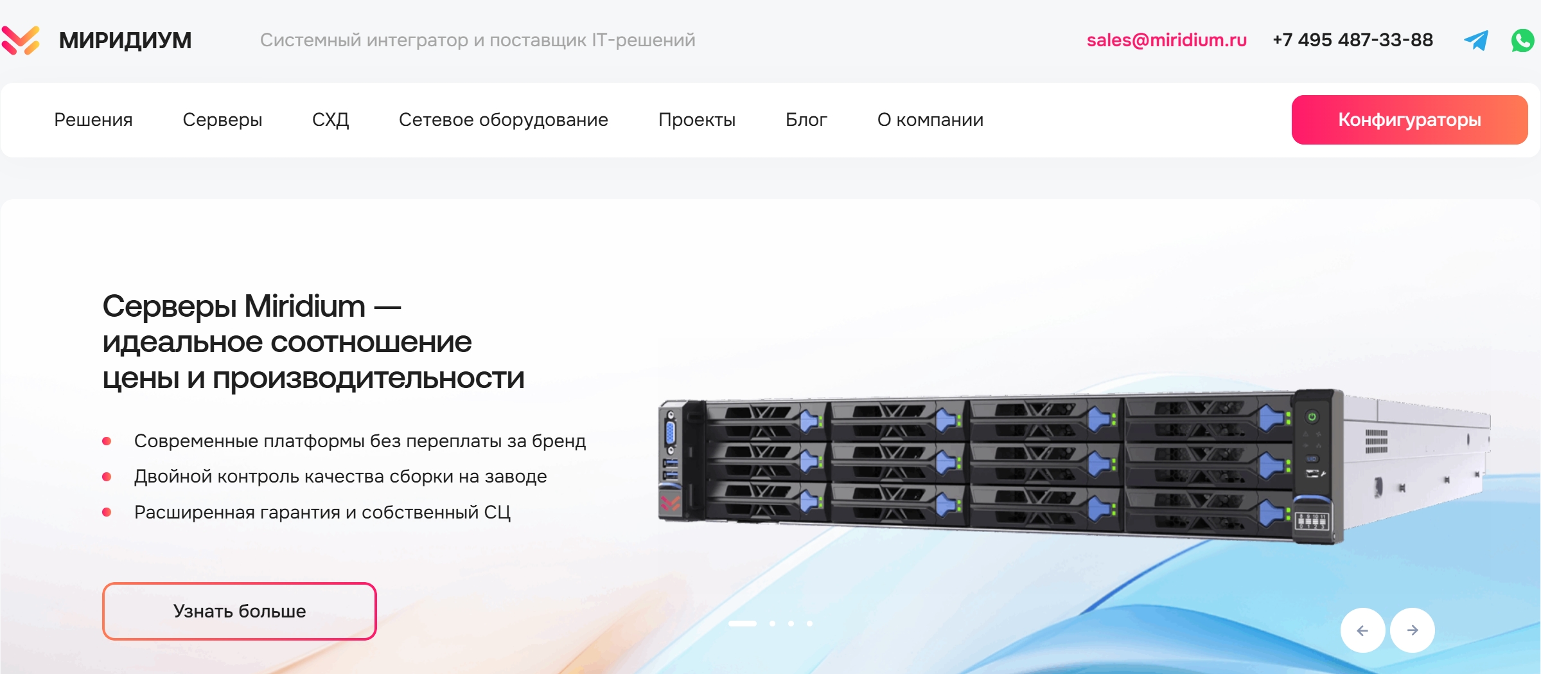
Task: Open the СХД menu item
Action: 330,120
